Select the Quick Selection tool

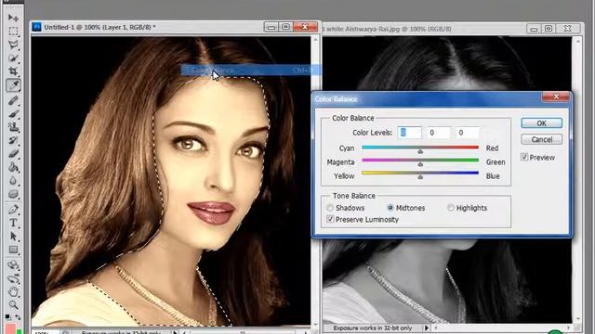[x=13, y=58]
